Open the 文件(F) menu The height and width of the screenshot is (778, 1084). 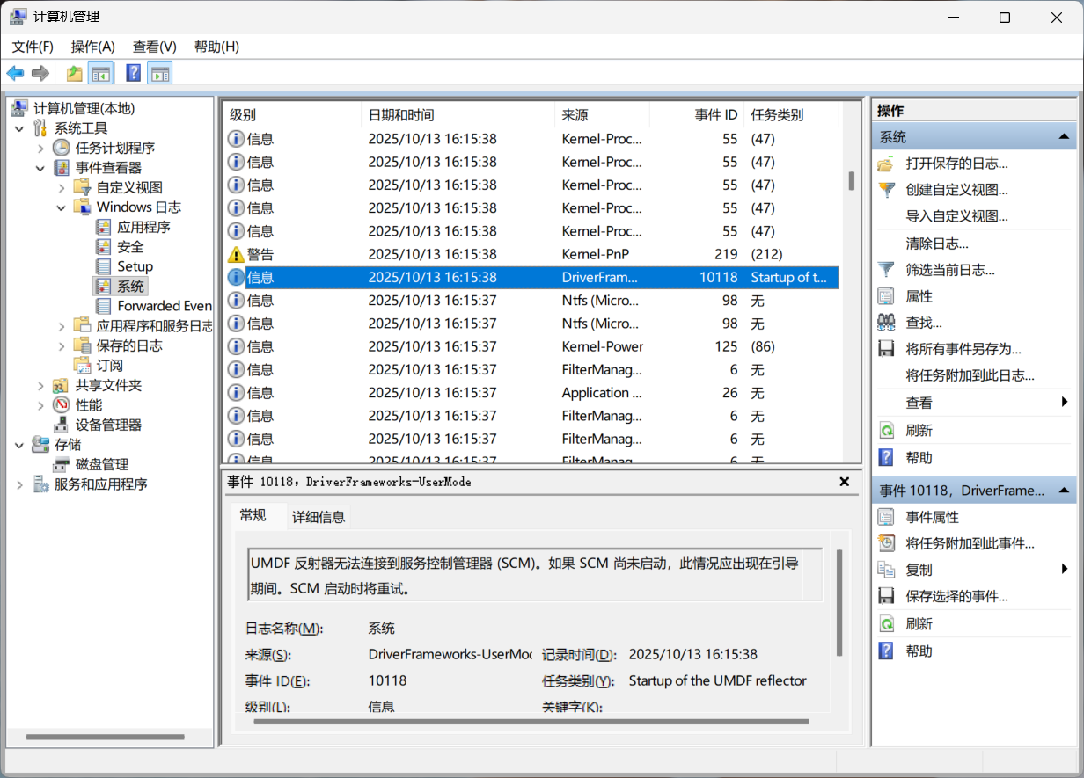point(33,47)
